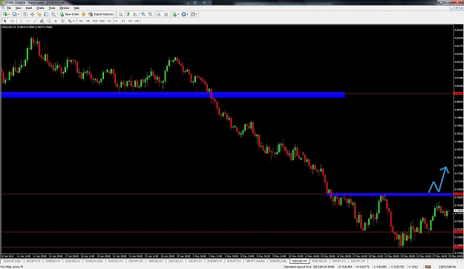Screen dimensions: 464x269
Task: Expand the Profiles dropdown arrow
Action: point(18,14)
